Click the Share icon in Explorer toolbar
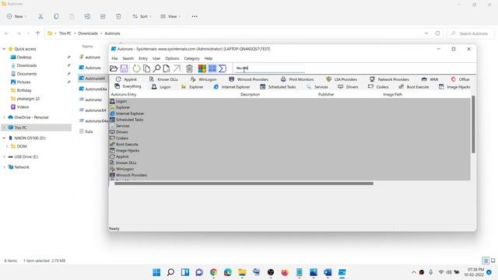Screen dimensions: 498x280 [103, 16]
